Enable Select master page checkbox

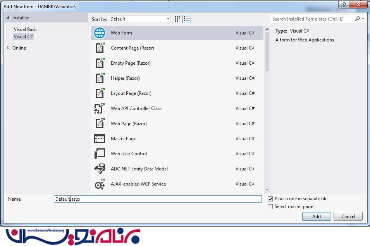270,207
